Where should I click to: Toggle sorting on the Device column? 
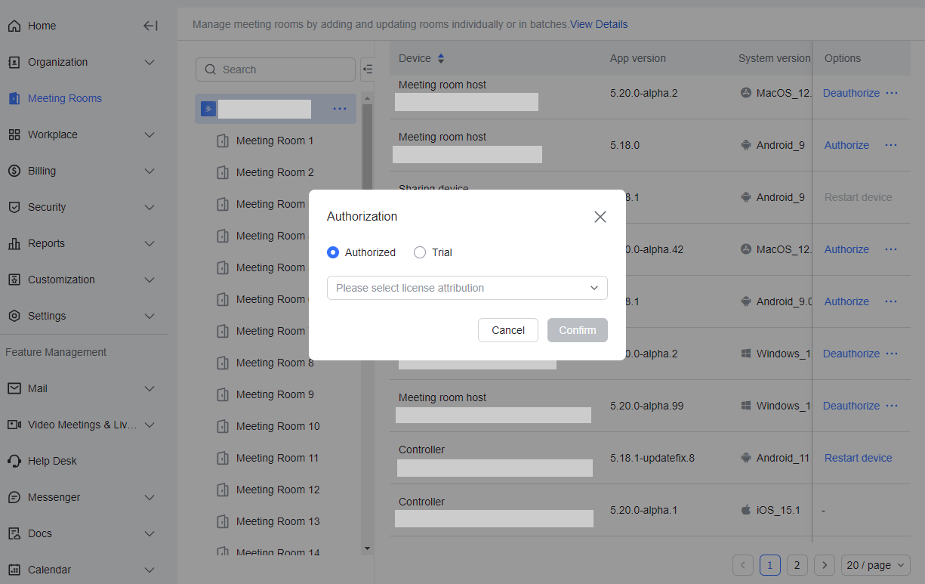[x=440, y=57]
